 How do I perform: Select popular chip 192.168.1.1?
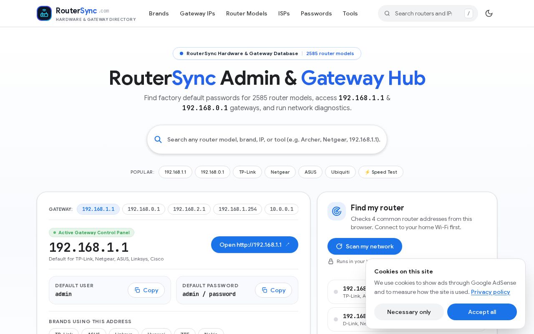(175, 172)
